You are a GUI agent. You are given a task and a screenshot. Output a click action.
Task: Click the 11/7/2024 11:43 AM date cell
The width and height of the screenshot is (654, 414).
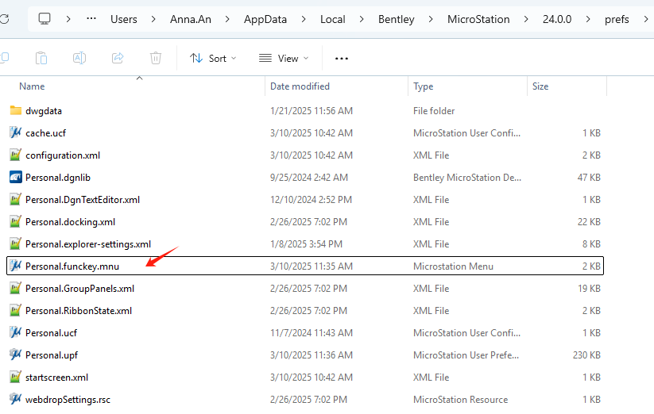pos(312,333)
